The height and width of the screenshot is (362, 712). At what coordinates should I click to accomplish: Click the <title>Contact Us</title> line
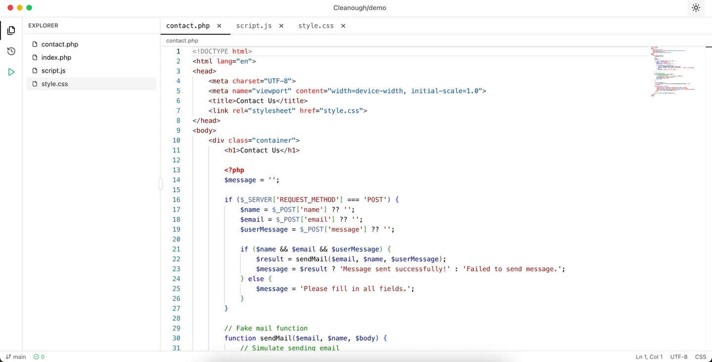[x=258, y=101]
